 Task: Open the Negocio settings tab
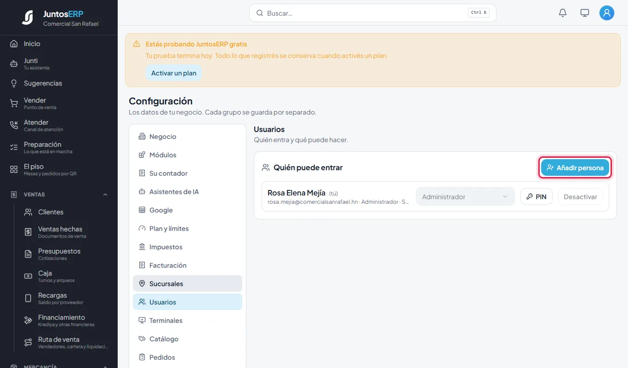(188, 137)
